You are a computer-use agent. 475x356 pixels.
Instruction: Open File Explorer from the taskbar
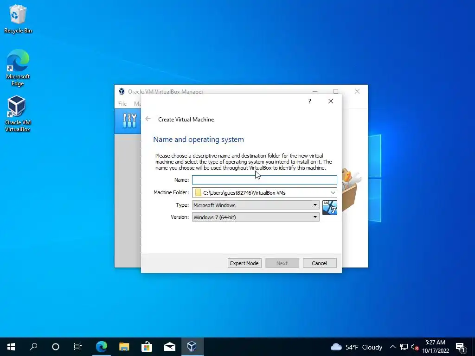pyautogui.click(x=124, y=347)
